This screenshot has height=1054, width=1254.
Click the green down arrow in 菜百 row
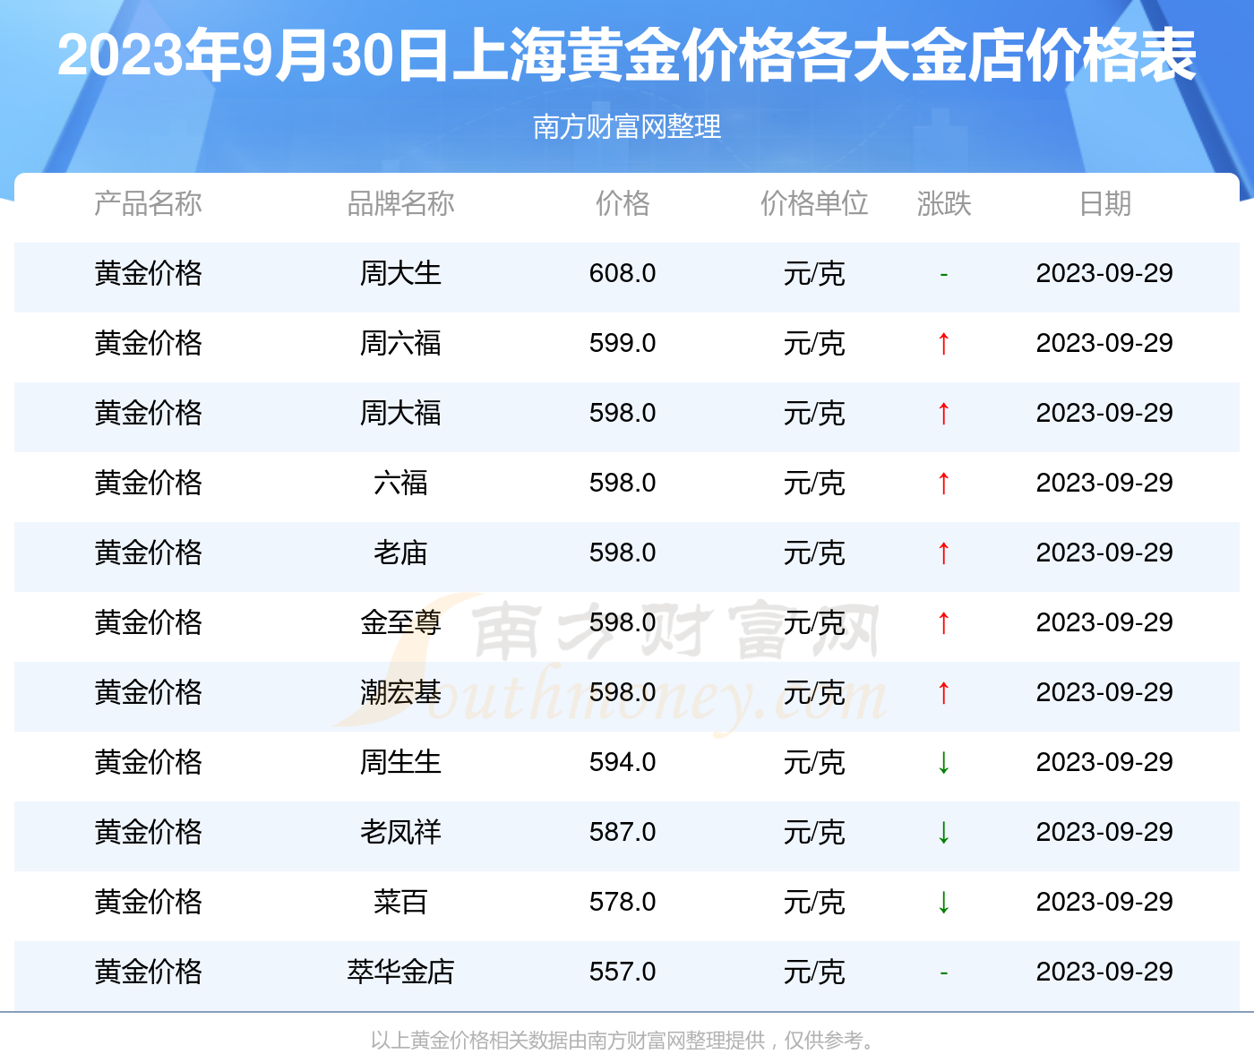point(943,902)
